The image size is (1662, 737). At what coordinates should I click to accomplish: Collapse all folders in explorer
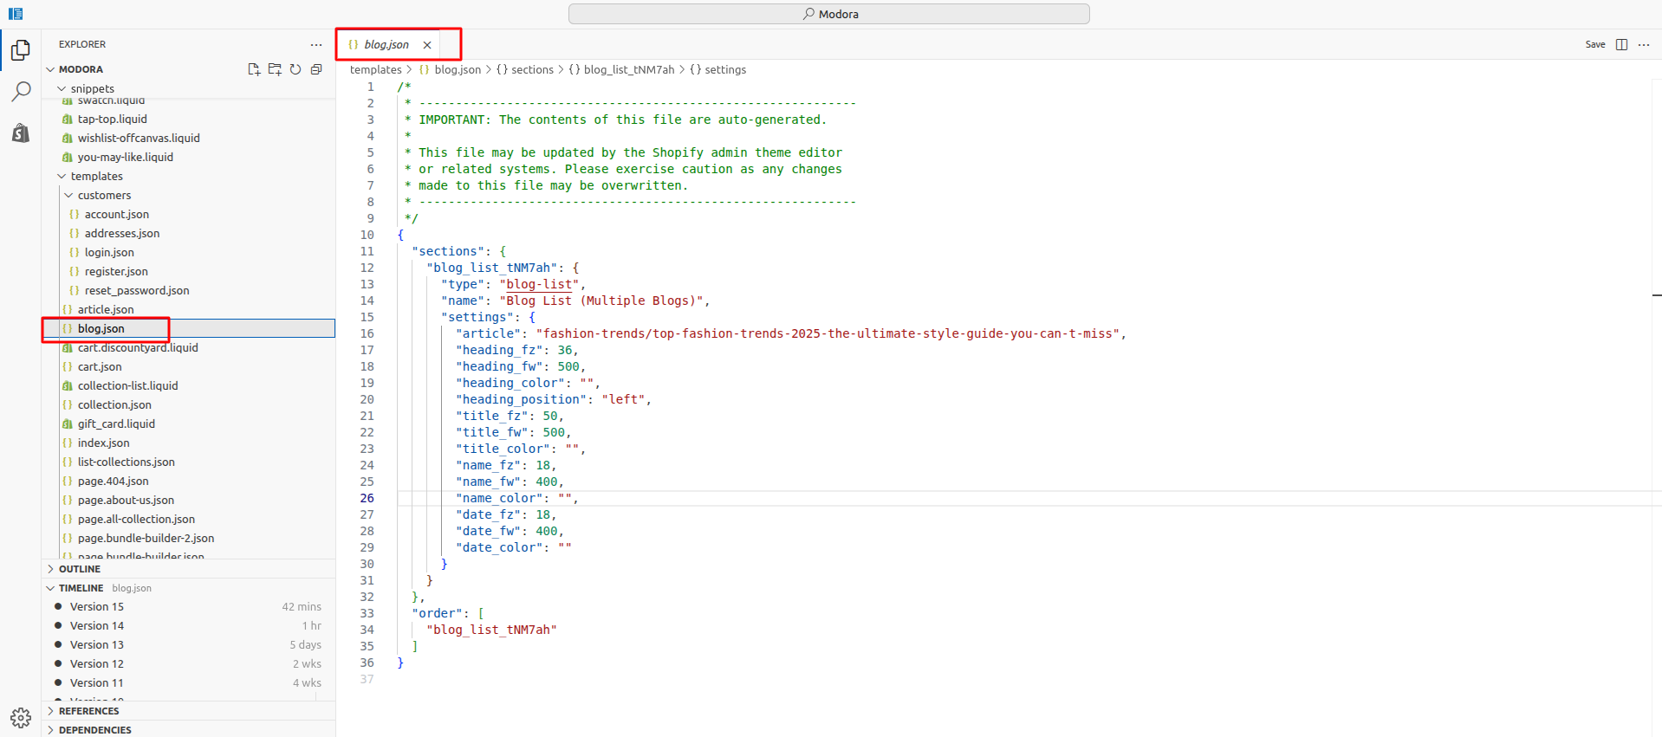[x=316, y=69]
